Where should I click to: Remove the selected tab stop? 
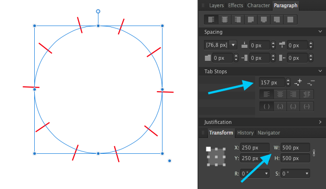click(311, 82)
